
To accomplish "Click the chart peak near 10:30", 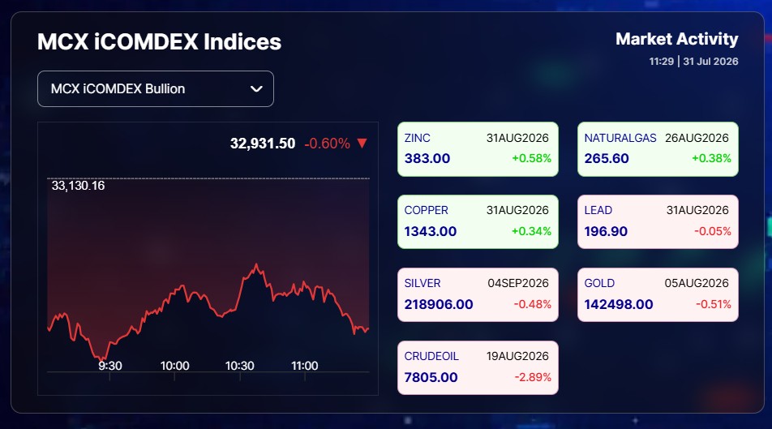I will (256, 266).
